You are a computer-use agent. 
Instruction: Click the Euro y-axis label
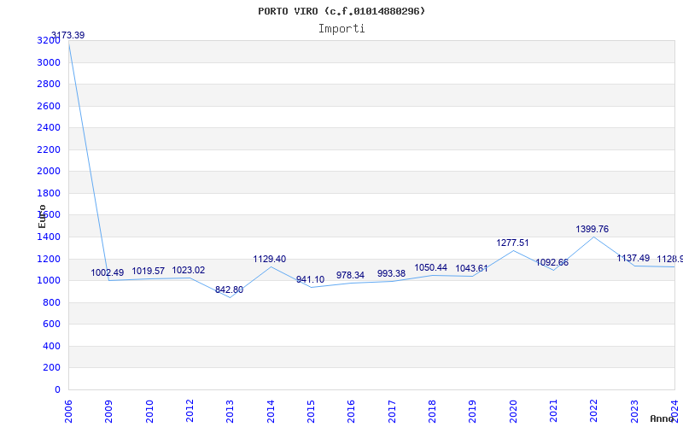pos(42,217)
